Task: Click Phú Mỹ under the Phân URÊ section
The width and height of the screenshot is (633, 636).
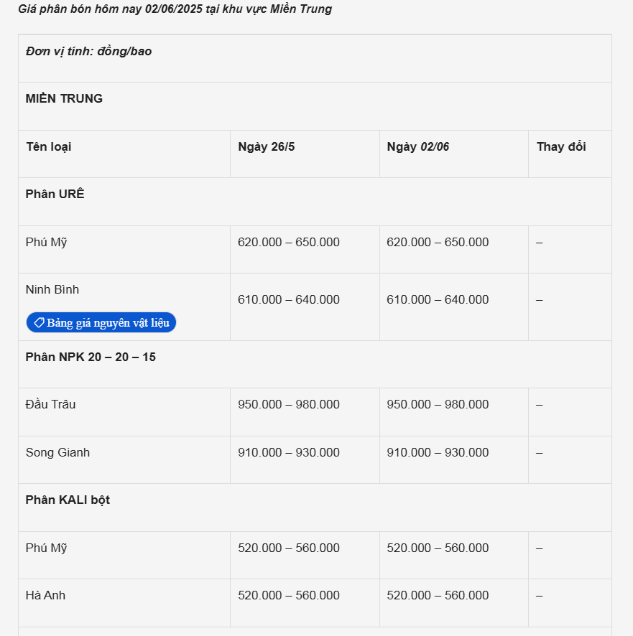Action: point(47,242)
